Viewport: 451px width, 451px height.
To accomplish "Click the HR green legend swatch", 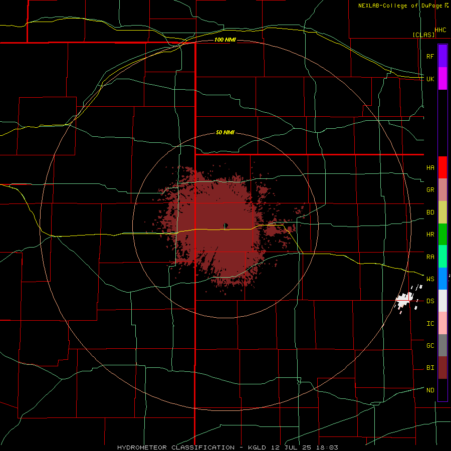I will [442, 235].
